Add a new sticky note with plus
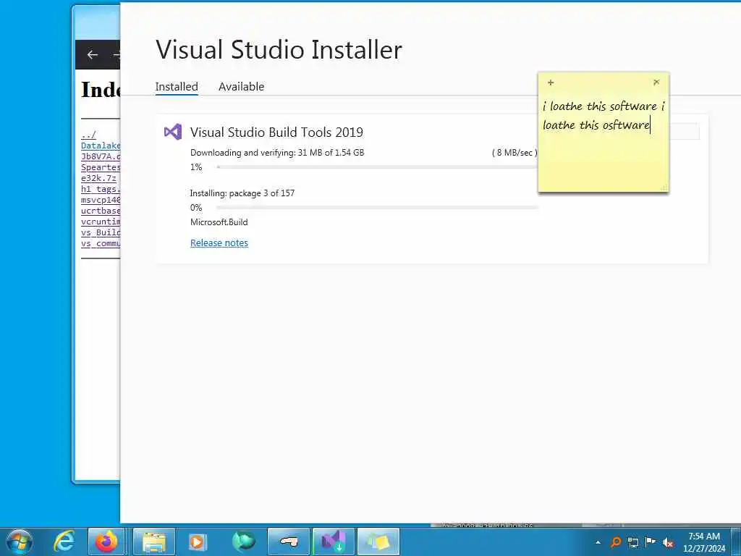 (x=551, y=83)
